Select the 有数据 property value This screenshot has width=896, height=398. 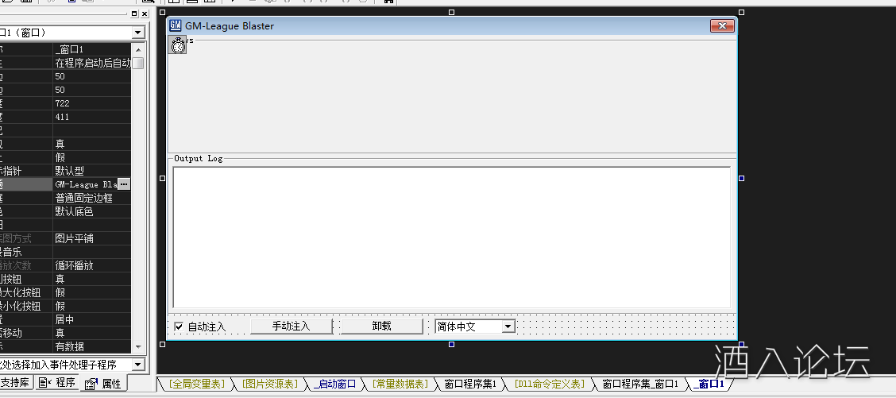(x=92, y=346)
